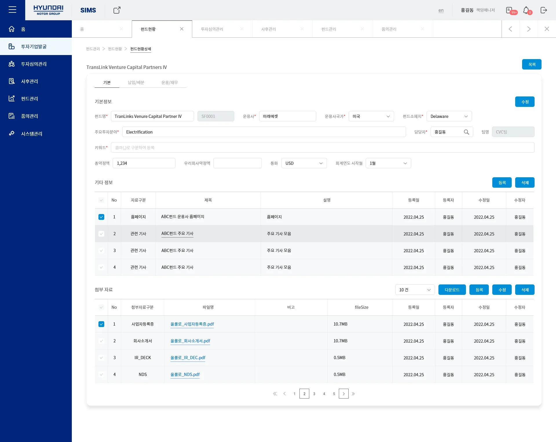Check the IR_DECK row checkbox
The height and width of the screenshot is (442, 556).
(x=101, y=358)
